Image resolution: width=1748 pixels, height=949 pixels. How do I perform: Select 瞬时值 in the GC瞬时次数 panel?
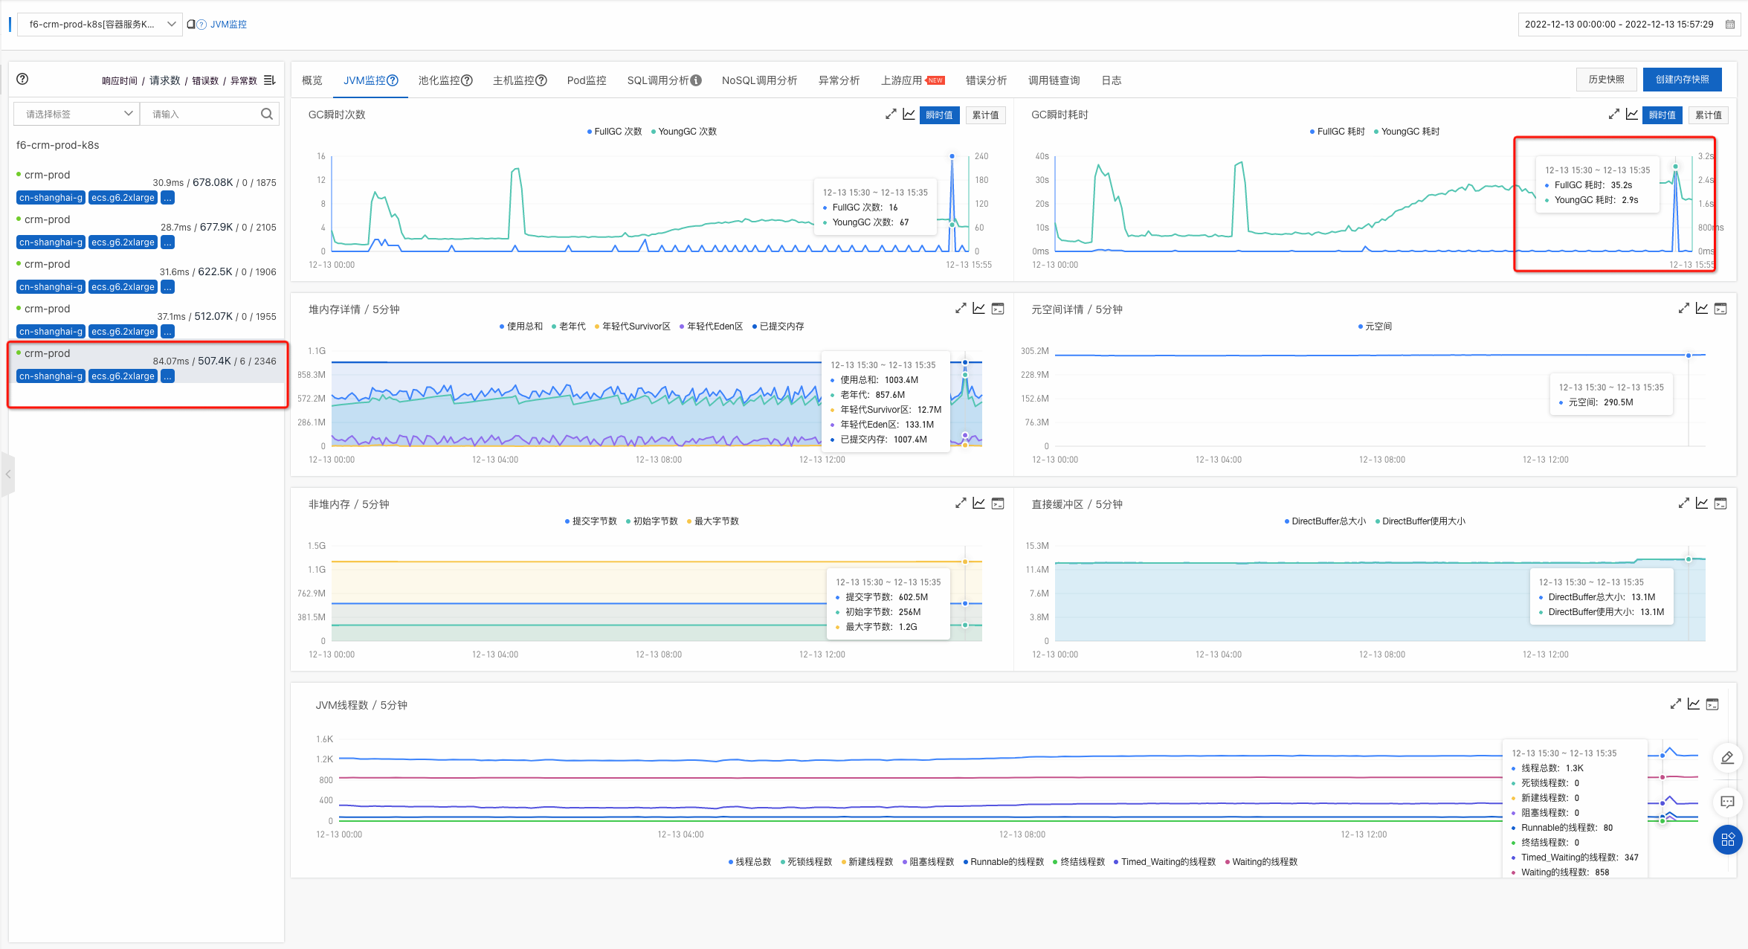tap(939, 115)
